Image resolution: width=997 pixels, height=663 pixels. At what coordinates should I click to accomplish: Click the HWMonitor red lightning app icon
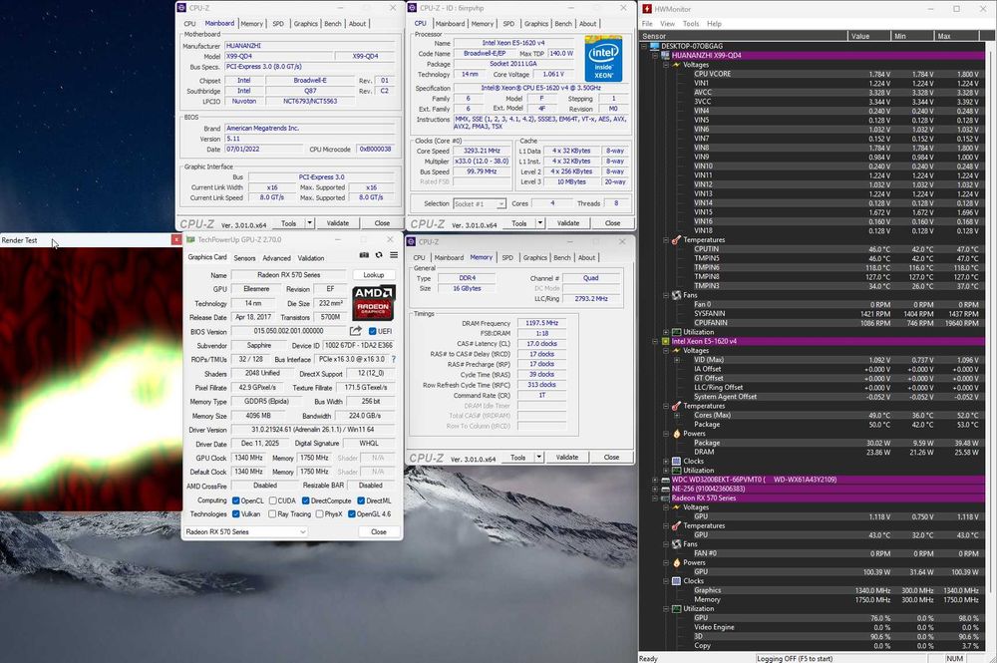(x=647, y=8)
